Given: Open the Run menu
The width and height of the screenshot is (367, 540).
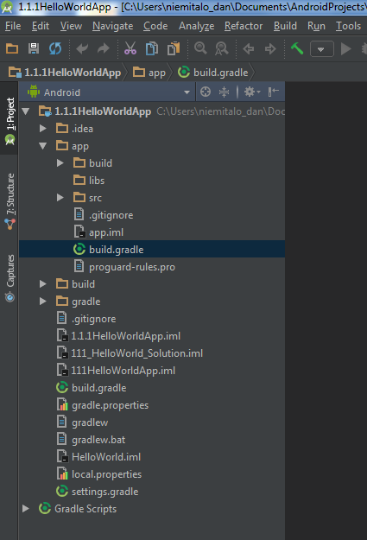Looking at the screenshot, I should (316, 26).
